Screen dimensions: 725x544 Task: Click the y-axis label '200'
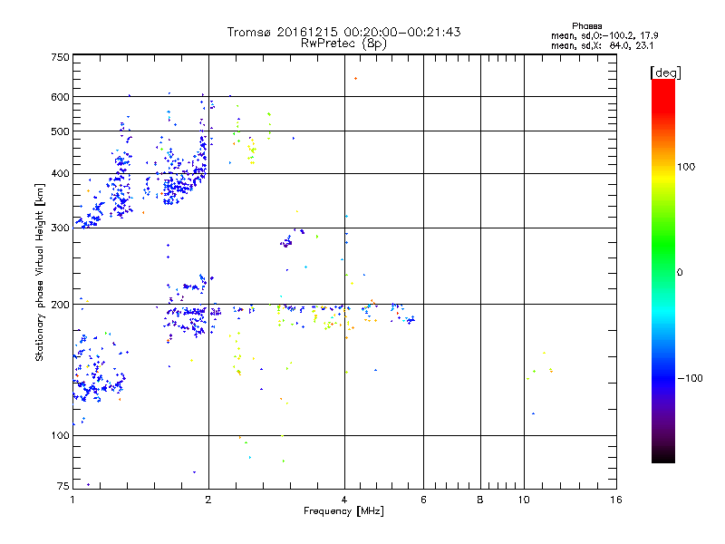point(61,305)
